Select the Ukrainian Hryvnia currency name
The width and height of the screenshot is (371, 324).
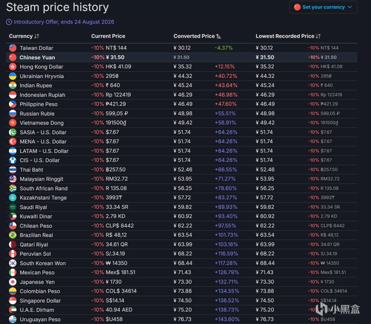[x=42, y=76]
